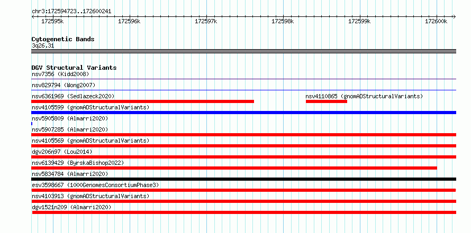
Task: Click the nsv5907285 (Almarri2020) label
Action: click(x=70, y=129)
